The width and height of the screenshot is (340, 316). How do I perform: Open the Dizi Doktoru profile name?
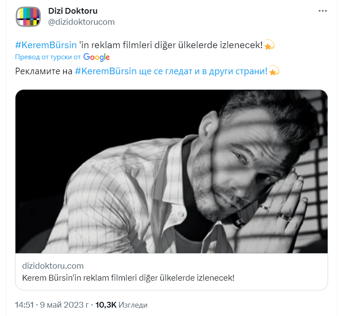point(73,11)
